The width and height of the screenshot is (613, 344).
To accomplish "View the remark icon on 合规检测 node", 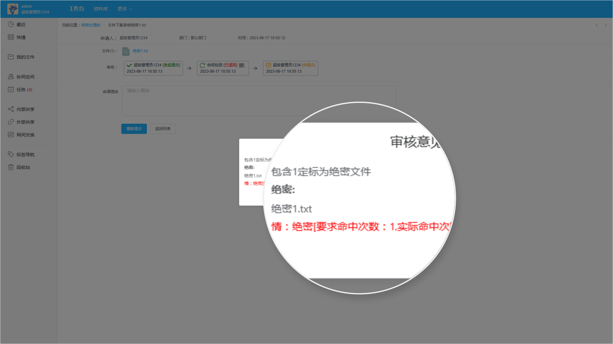I will (x=241, y=65).
